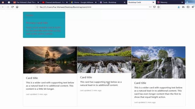Screen dimensions: 195x109
Task: Close the Cards - Bootstrap tab
Action: (125, 2)
